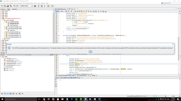Click the green Run Project icon

click(x=45, y=6)
